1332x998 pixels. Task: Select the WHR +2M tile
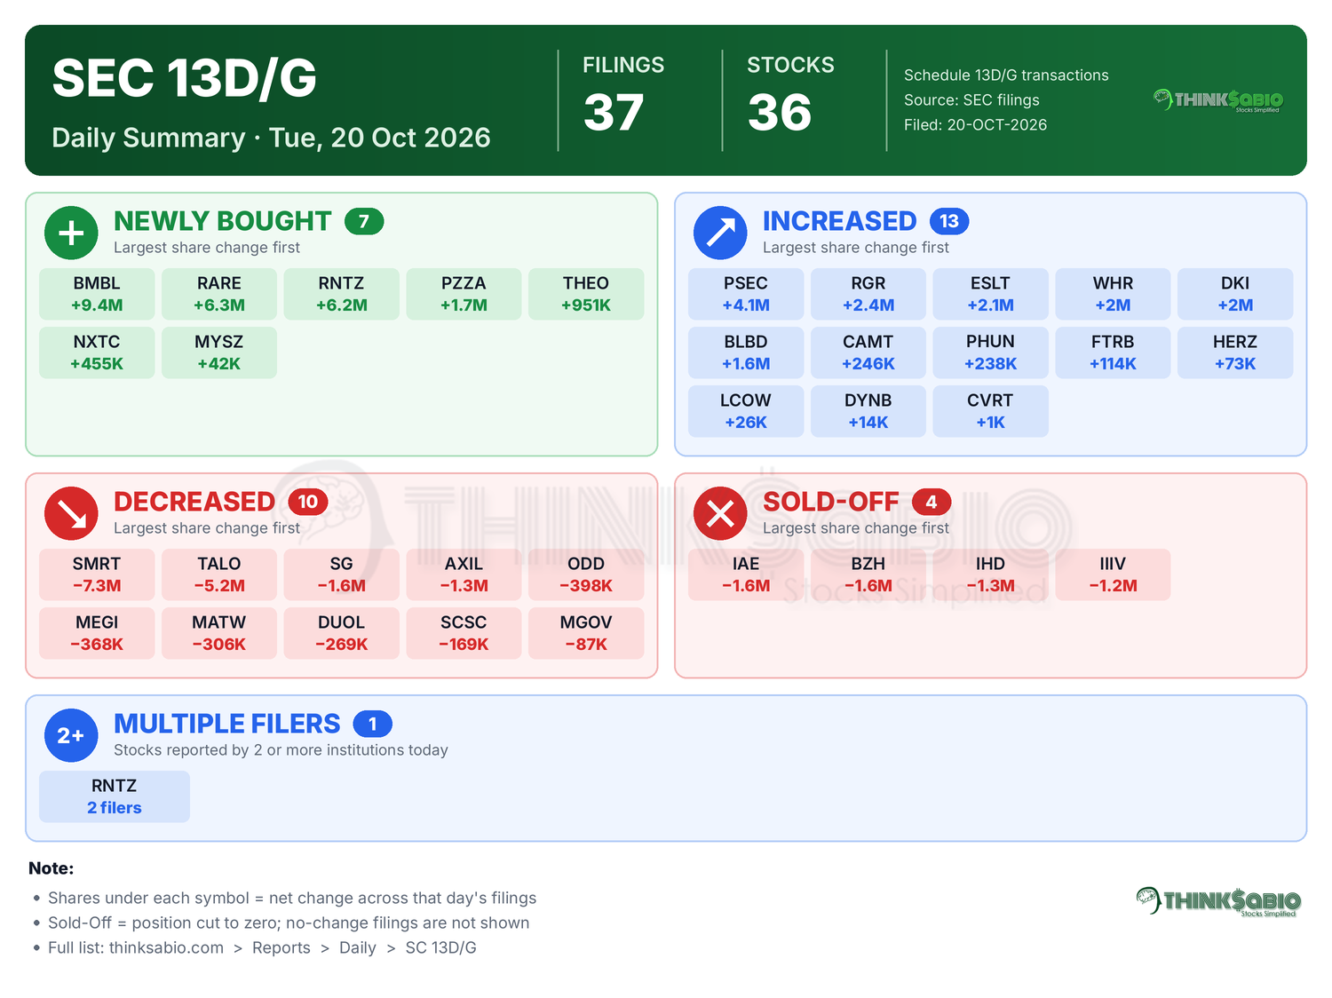point(1113,294)
